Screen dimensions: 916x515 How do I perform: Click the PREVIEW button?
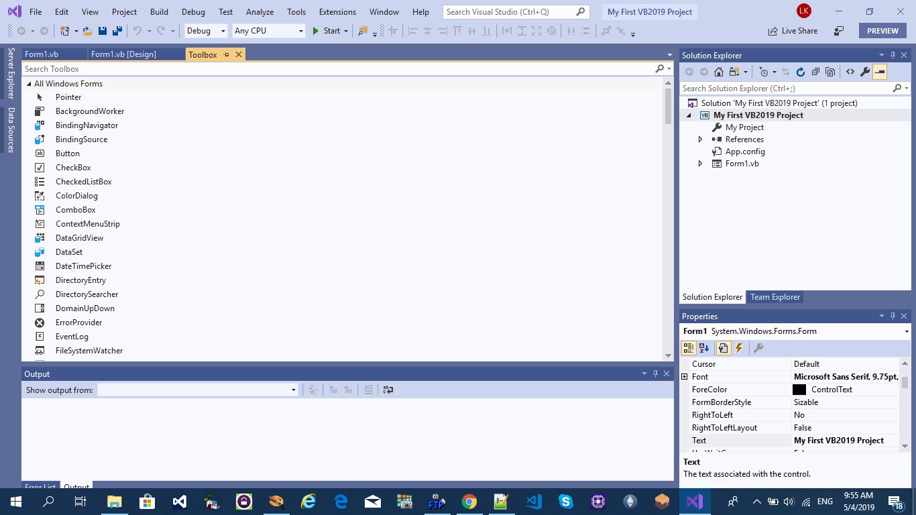882,31
